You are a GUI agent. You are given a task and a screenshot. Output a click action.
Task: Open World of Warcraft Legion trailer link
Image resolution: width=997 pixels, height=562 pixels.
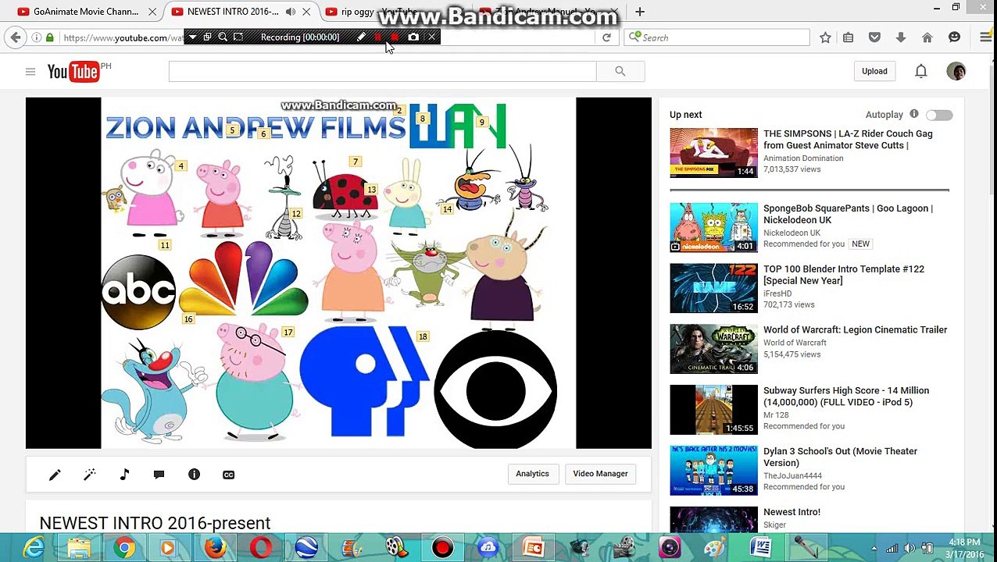[855, 330]
